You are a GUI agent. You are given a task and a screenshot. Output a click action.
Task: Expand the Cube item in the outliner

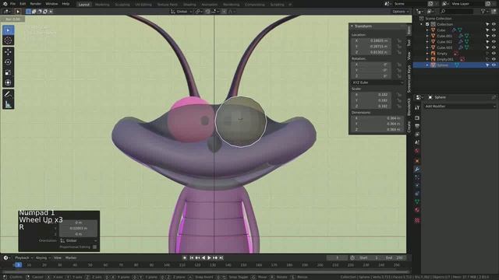pyautogui.click(x=427, y=30)
